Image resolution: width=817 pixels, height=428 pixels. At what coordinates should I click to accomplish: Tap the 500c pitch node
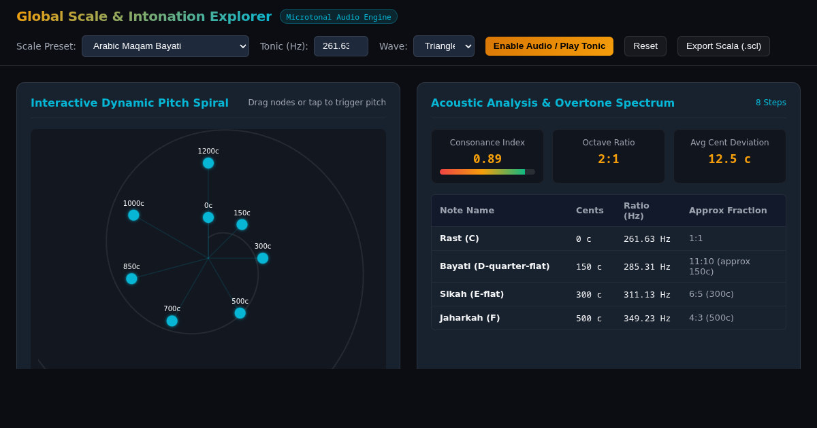240,313
